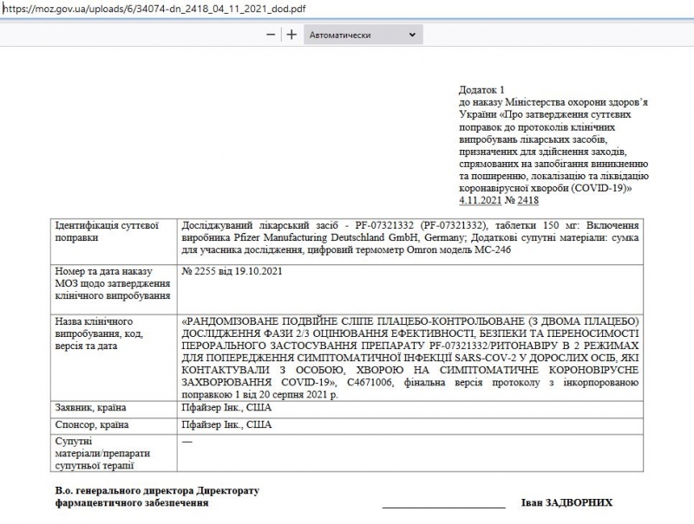Click the Додаток 1 heading
This screenshot has height=524, width=694.
[481, 90]
